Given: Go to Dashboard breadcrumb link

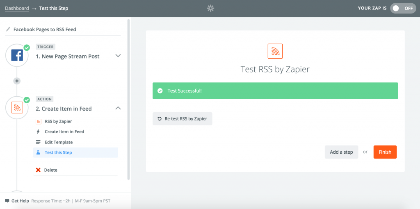Looking at the screenshot, I should 17,8.
